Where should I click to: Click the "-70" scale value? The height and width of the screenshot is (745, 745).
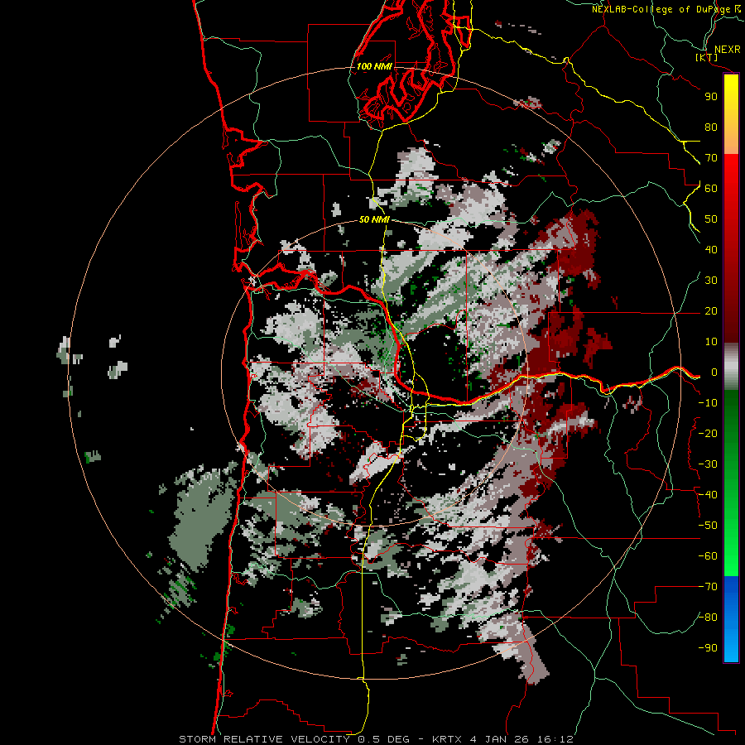coord(708,587)
